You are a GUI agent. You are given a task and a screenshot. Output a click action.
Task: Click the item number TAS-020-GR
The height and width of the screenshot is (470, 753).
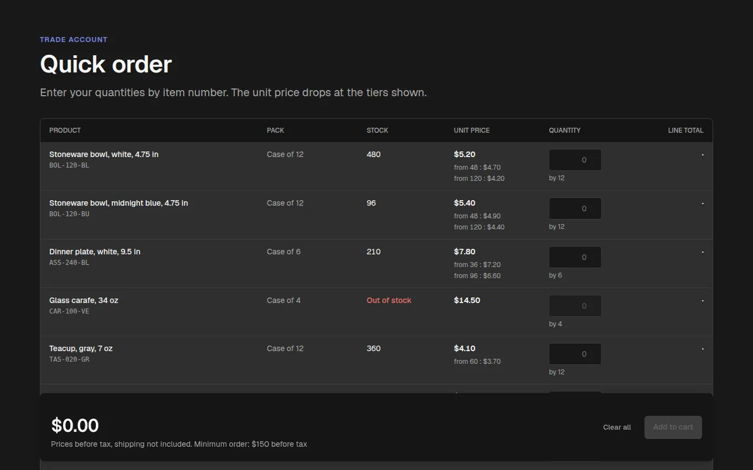coord(69,359)
